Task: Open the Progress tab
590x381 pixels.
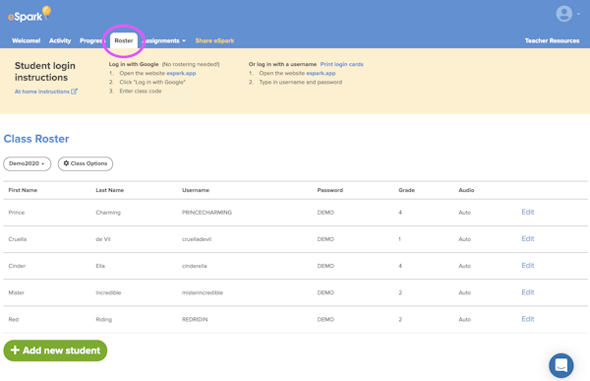Action: (91, 40)
